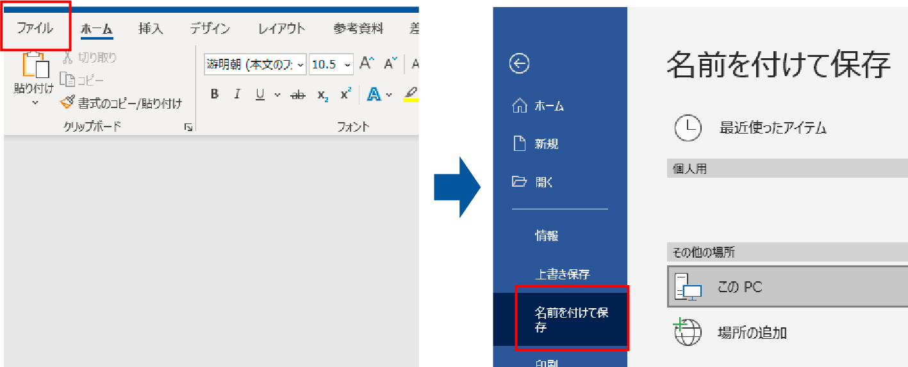Image resolution: width=908 pixels, height=367 pixels.
Task: Open the ファイル tab in ribbon
Action: tap(35, 28)
